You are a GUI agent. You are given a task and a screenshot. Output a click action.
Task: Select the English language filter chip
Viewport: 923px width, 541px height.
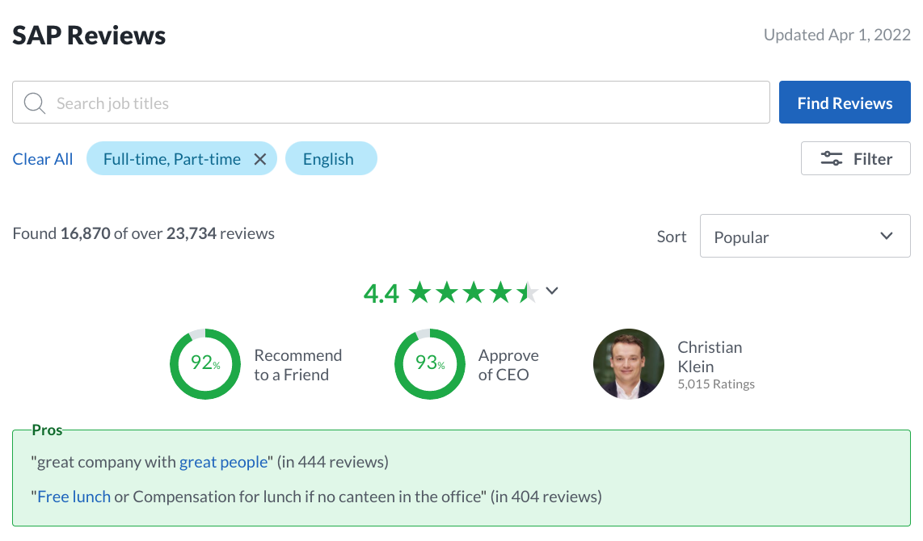pos(331,158)
